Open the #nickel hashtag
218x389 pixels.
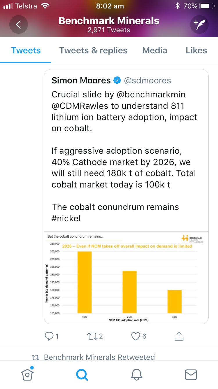(x=66, y=218)
